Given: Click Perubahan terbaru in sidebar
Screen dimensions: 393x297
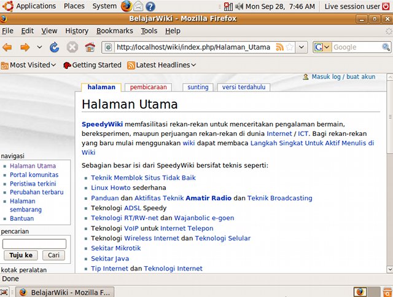Looking at the screenshot, I should 37,192.
